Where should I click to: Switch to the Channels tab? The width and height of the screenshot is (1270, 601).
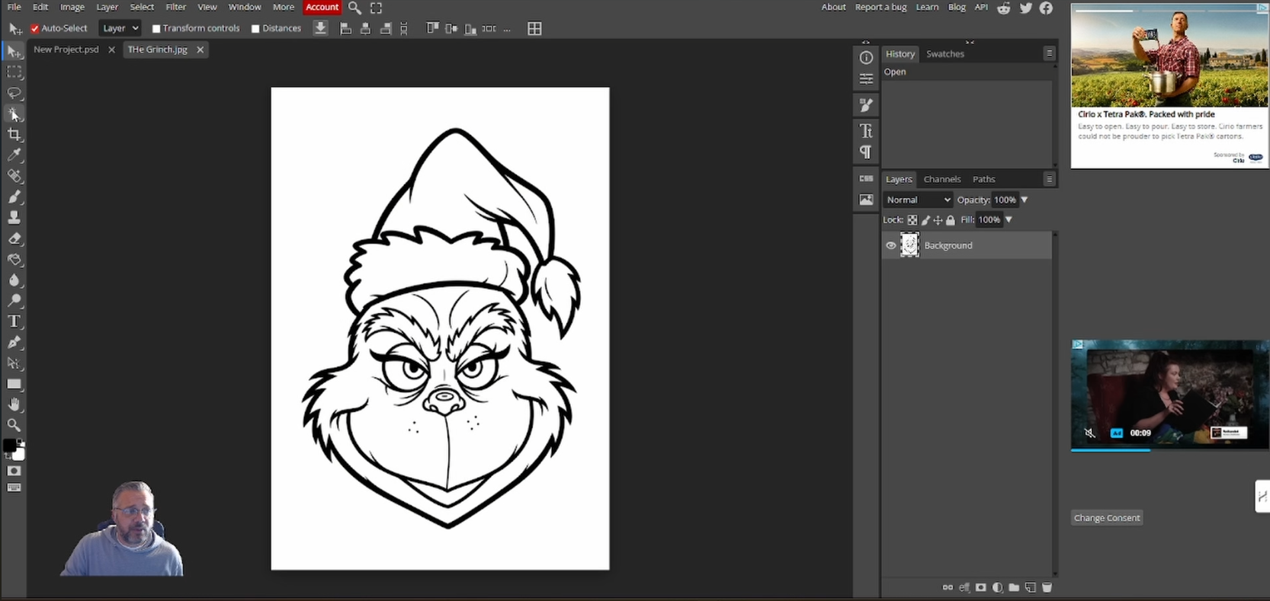point(941,179)
